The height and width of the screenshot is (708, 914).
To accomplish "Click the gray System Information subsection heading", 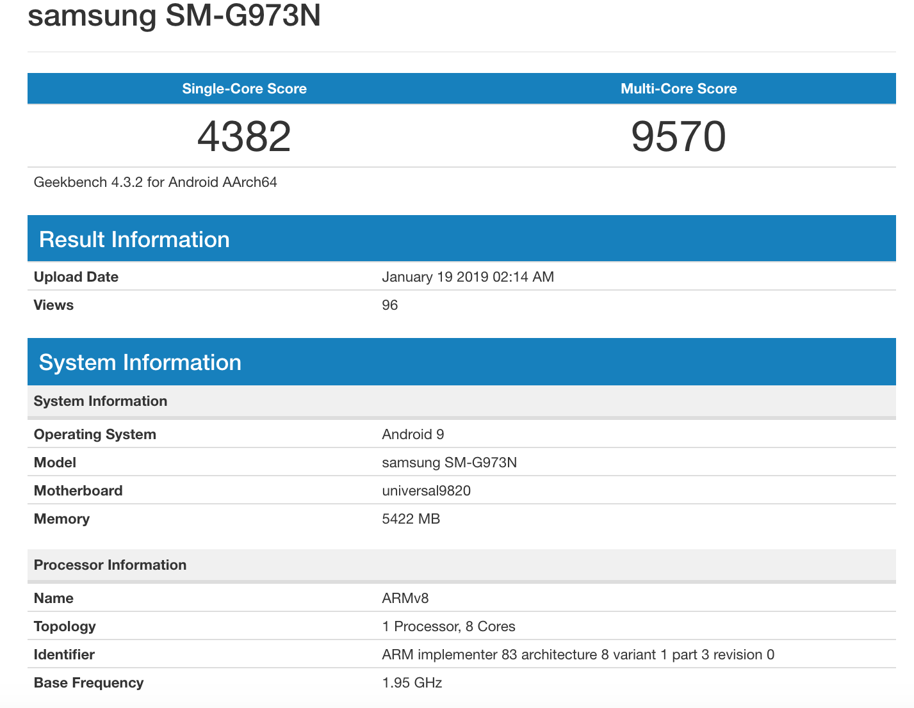I will click(101, 401).
